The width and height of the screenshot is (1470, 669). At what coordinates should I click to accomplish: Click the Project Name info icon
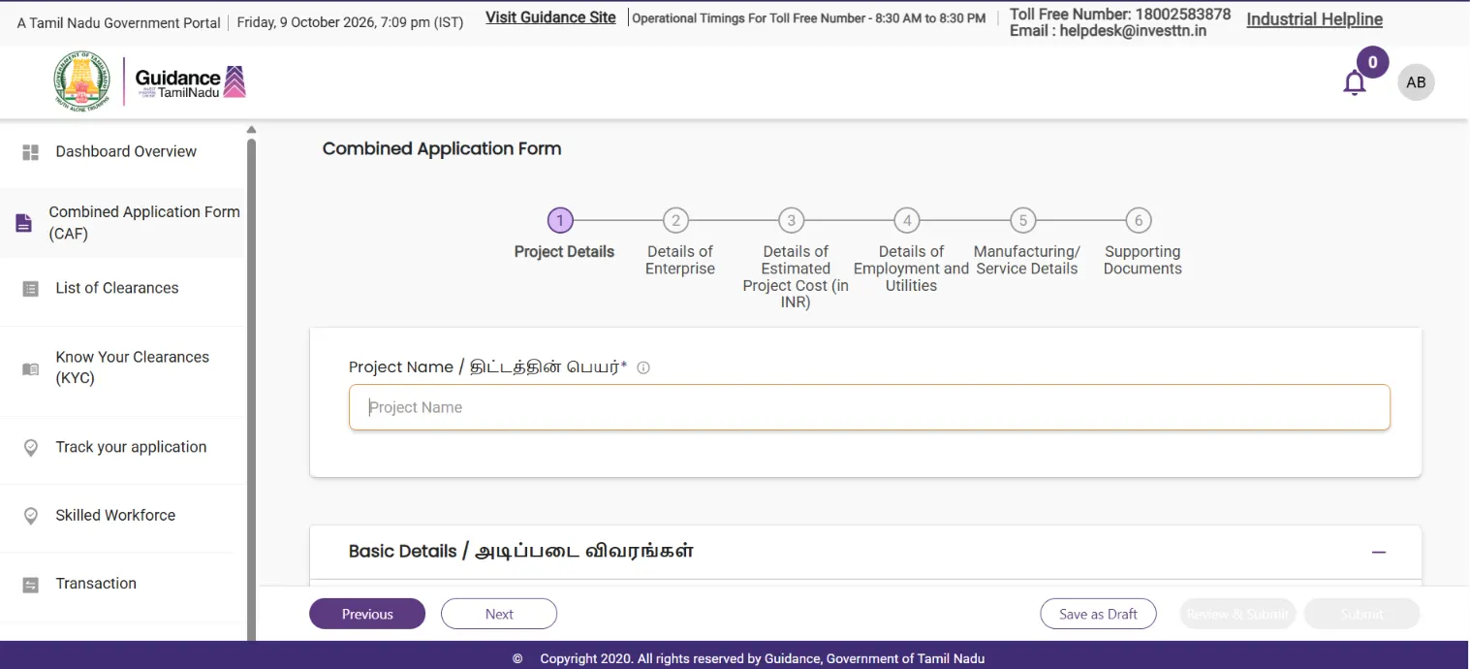point(643,367)
